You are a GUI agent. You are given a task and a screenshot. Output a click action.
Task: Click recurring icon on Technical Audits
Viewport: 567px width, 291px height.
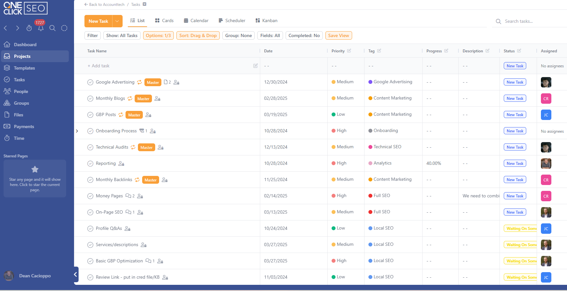point(133,147)
